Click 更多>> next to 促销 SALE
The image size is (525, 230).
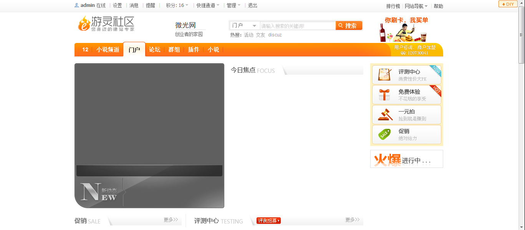tap(171, 220)
